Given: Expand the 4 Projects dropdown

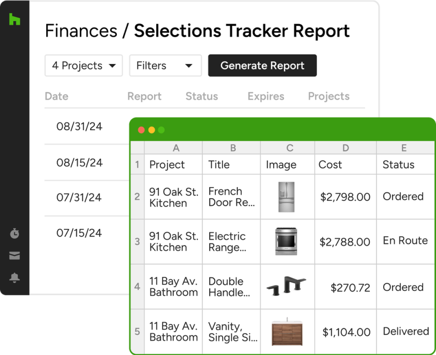Looking at the screenshot, I should pos(84,66).
